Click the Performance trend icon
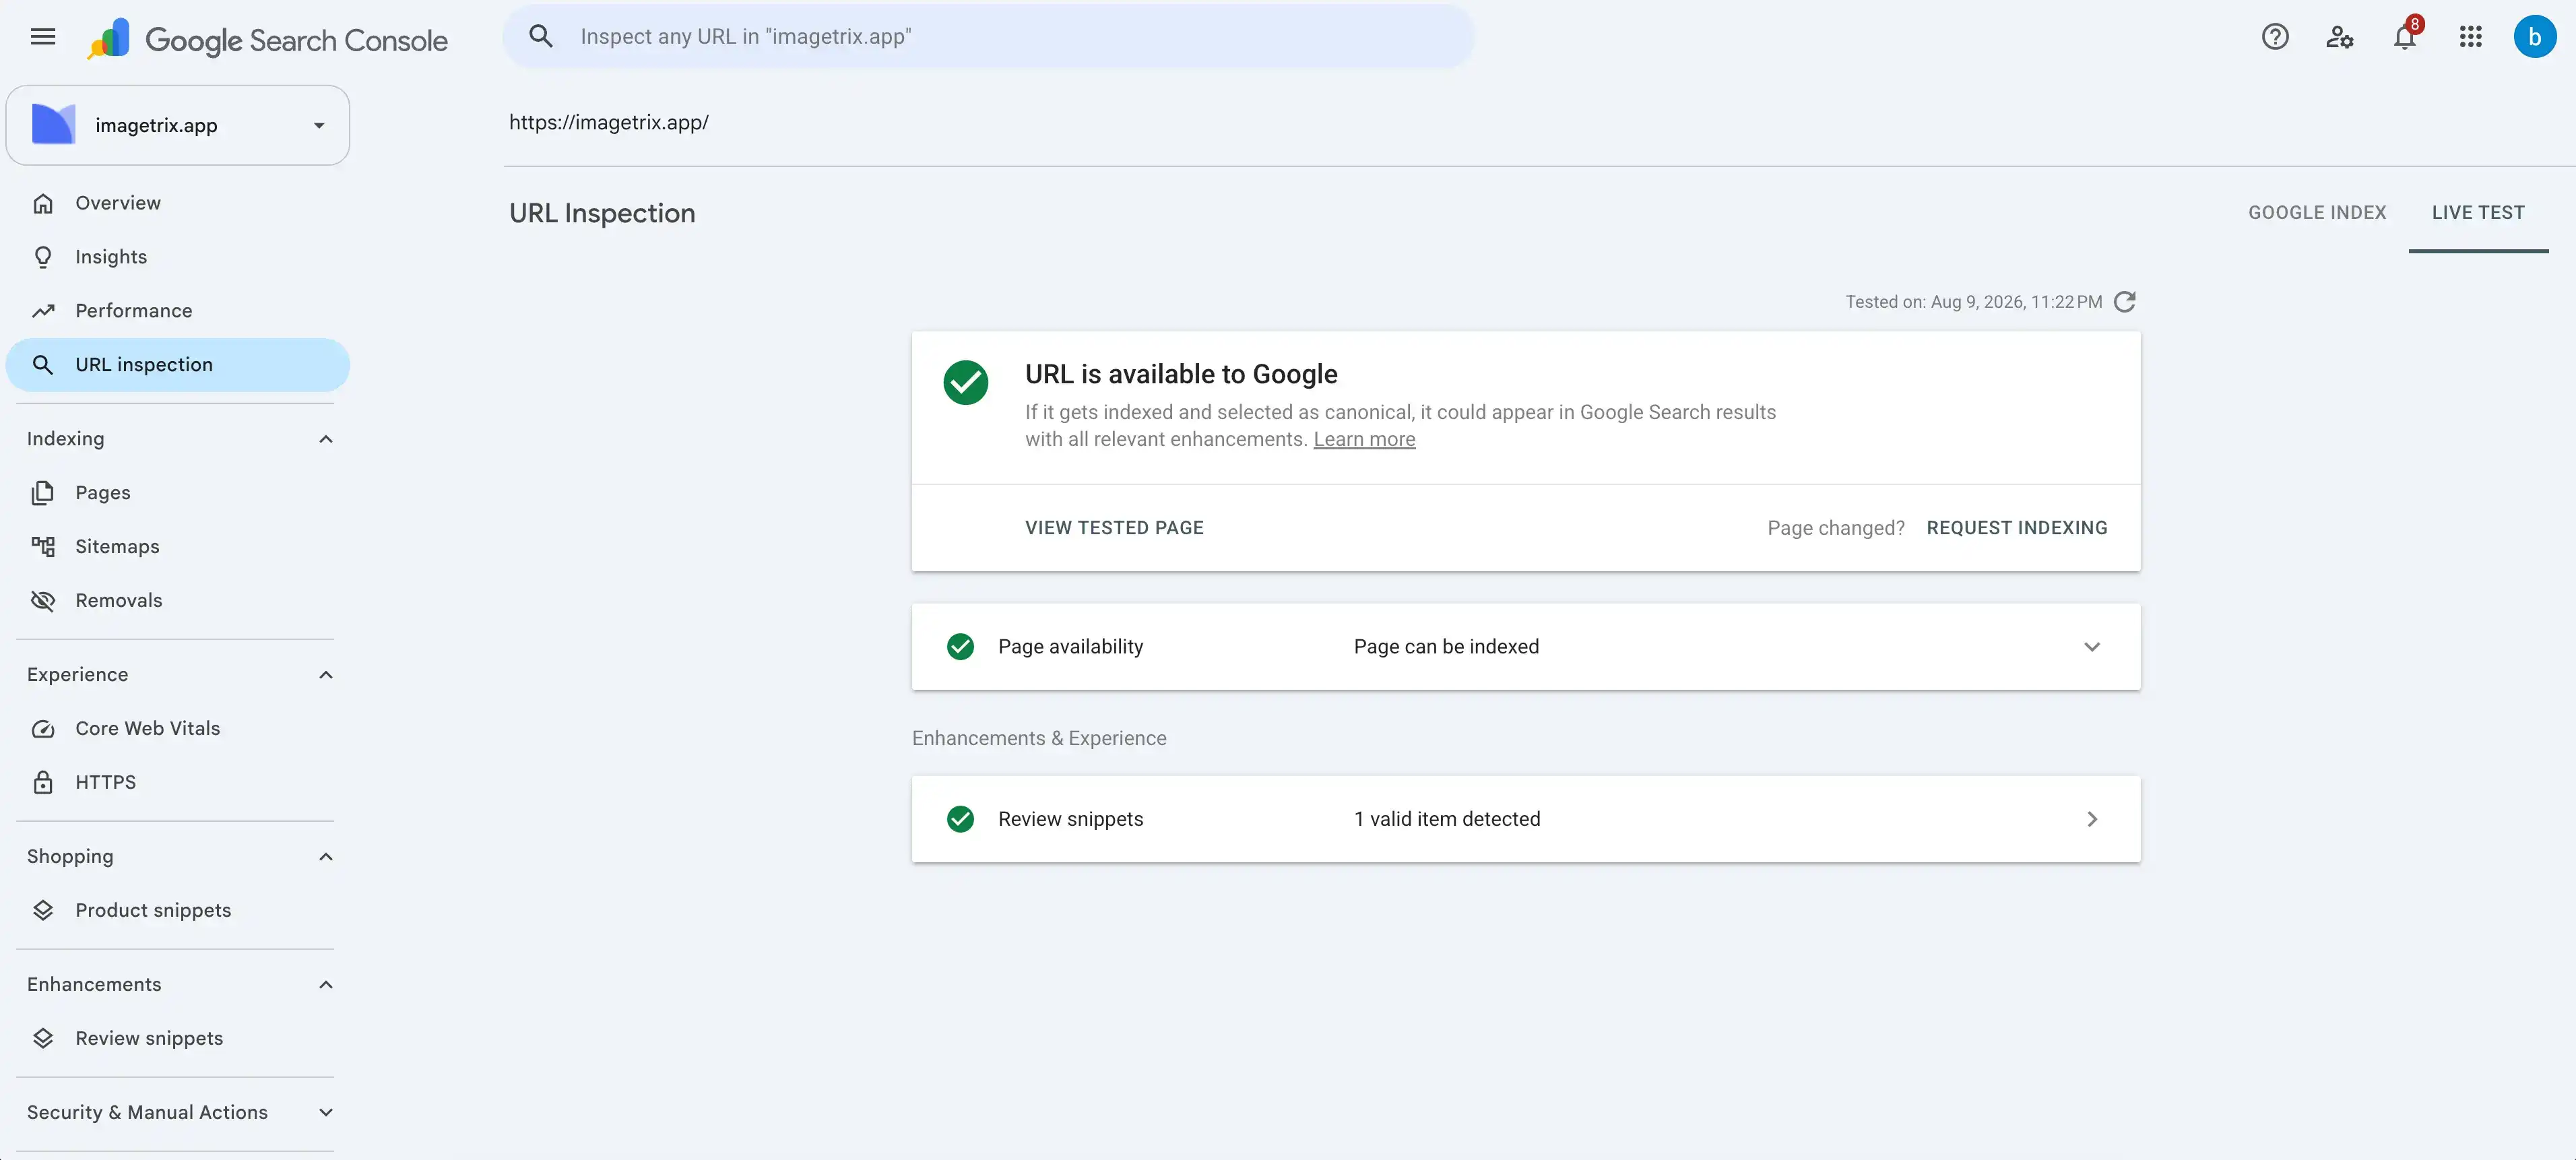The width and height of the screenshot is (2576, 1160). tap(43, 311)
